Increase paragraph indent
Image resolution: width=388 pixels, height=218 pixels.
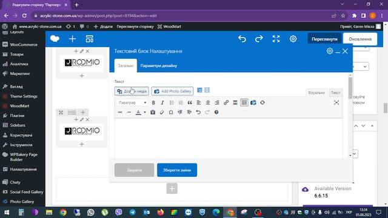[x=189, y=112]
